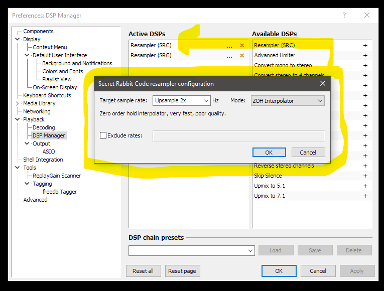
Task: Add Resampler (SRC) from Available DSPs
Action: (x=365, y=46)
